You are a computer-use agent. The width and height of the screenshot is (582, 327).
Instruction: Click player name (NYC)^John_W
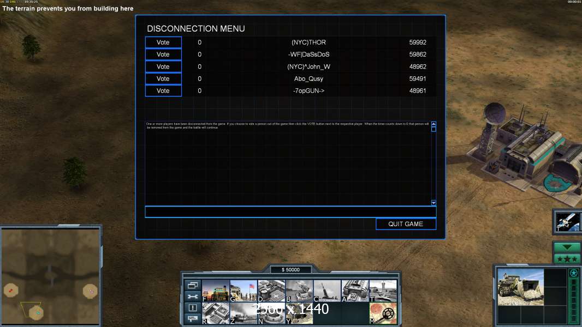click(309, 66)
